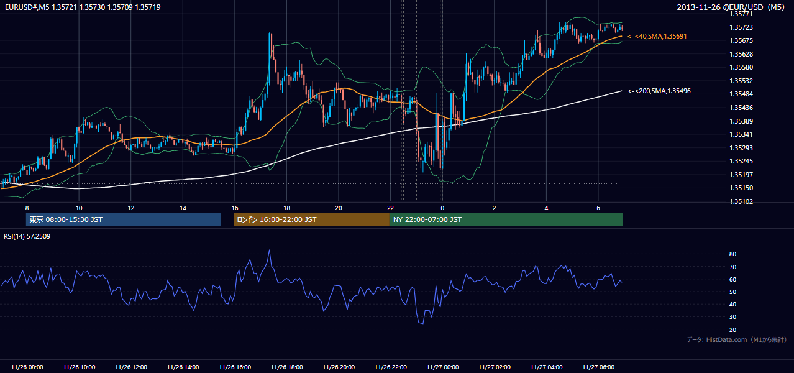The width and height of the screenshot is (794, 373).
Task: Click price axis value 1.35484
Action: (740, 94)
